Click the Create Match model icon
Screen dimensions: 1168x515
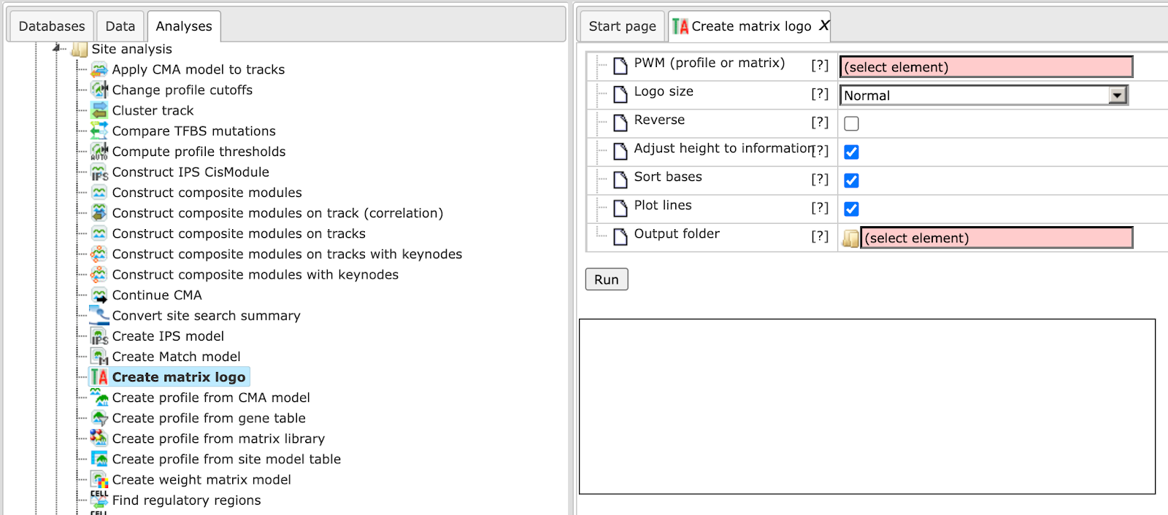click(99, 357)
